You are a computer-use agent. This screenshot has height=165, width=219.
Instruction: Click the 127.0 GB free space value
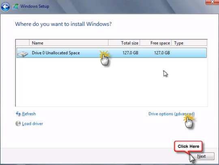162,53
